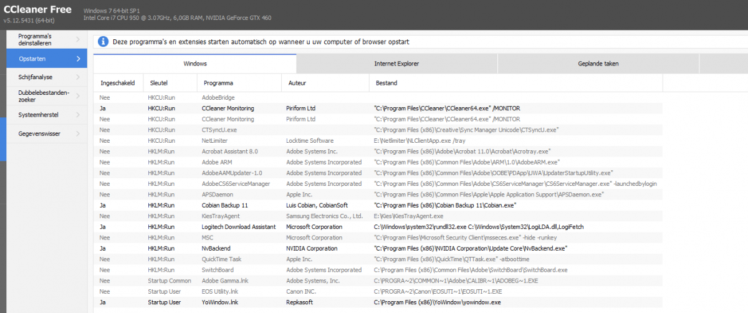This screenshot has height=313, width=748.
Task: Click the chevron next to Systeemherstel
Action: 77,115
